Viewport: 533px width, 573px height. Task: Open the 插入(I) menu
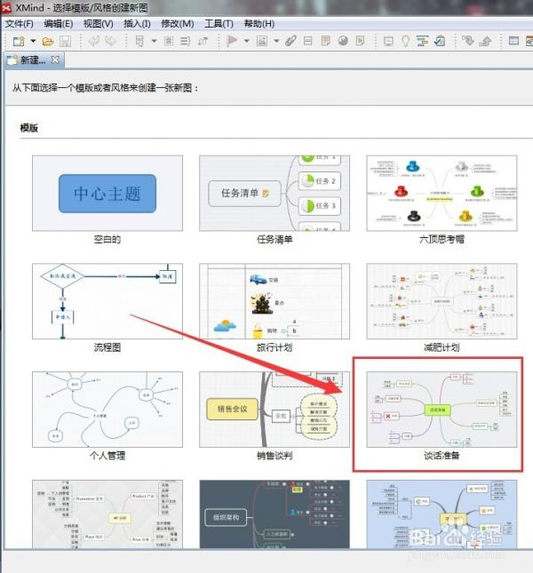(137, 24)
